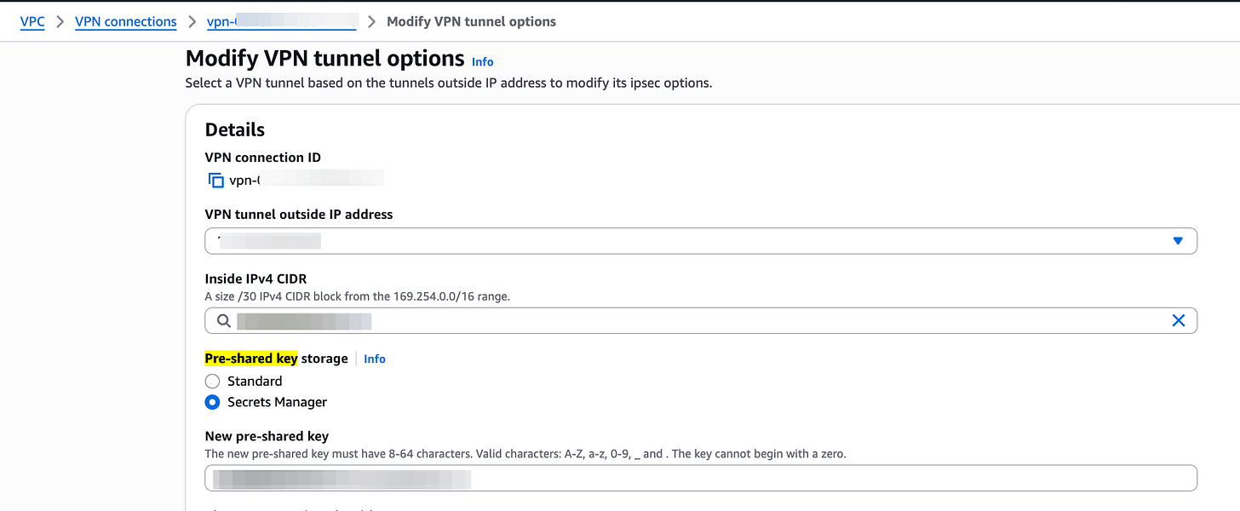The image size is (1240, 511).
Task: Open Info link next to page title
Action: (483, 61)
